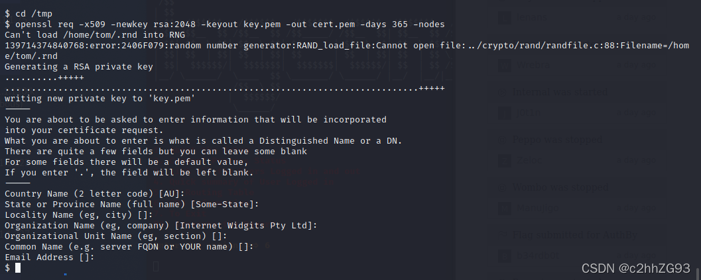
Task: Open the "Internal was started" feed entry
Action: tap(560, 93)
